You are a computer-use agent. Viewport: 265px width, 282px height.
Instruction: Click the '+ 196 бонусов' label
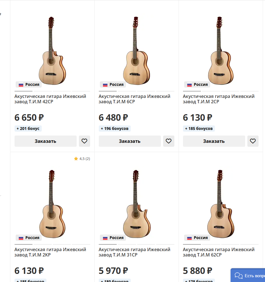click(x=115, y=129)
